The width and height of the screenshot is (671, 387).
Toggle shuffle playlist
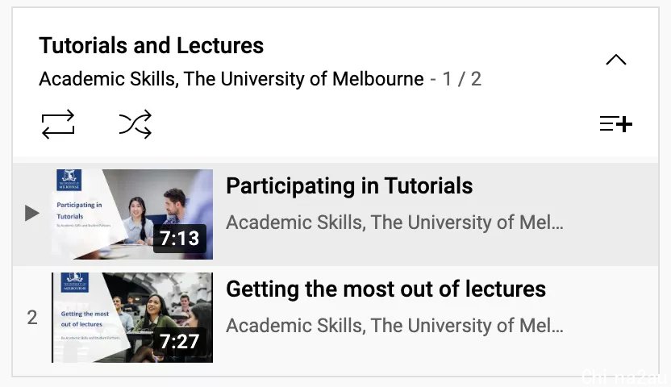(x=135, y=124)
